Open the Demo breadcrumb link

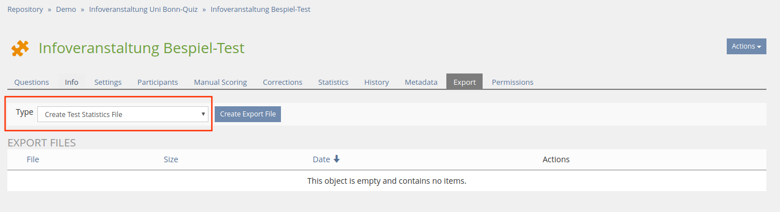66,10
